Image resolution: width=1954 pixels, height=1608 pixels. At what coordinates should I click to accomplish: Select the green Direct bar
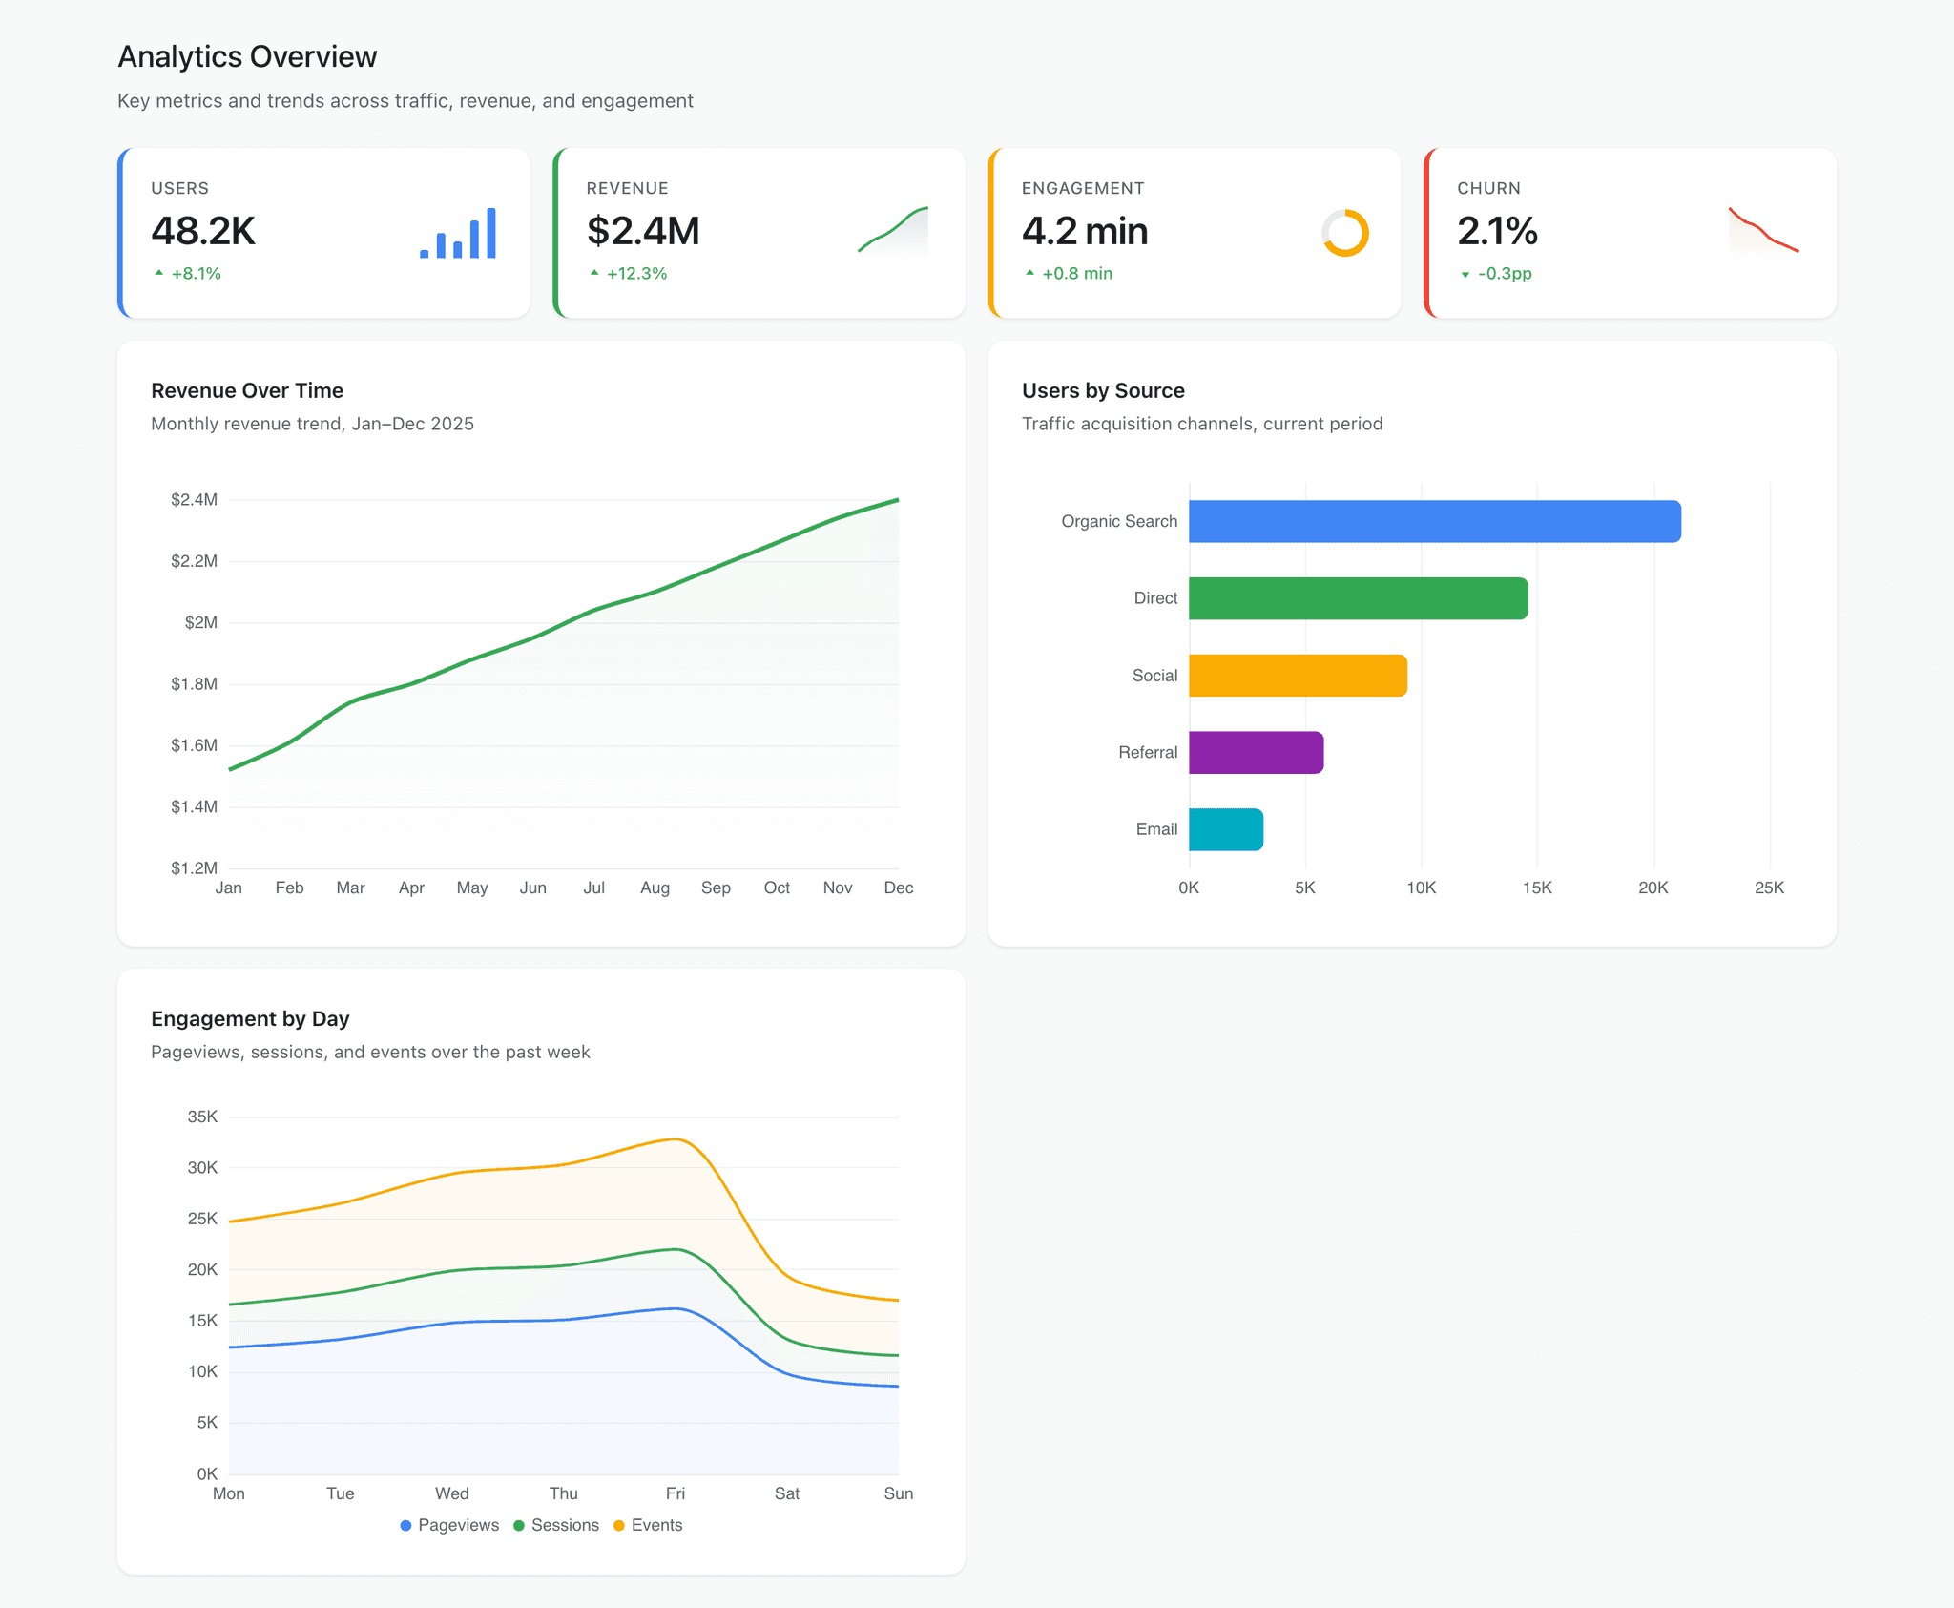pos(1358,598)
